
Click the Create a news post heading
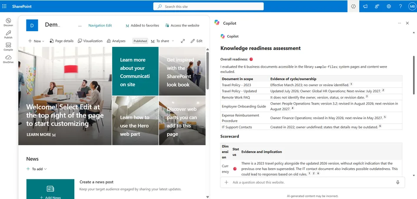point(96,182)
